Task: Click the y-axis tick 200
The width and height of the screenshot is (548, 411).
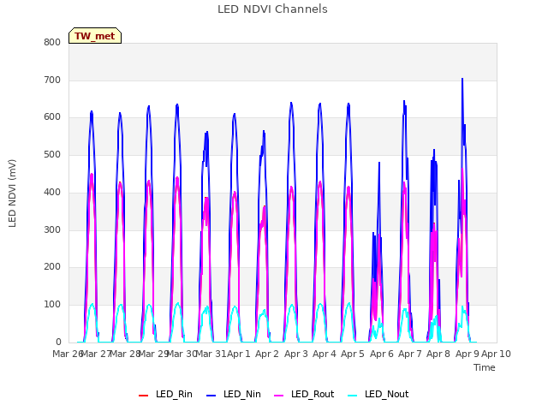Action: tap(52, 266)
